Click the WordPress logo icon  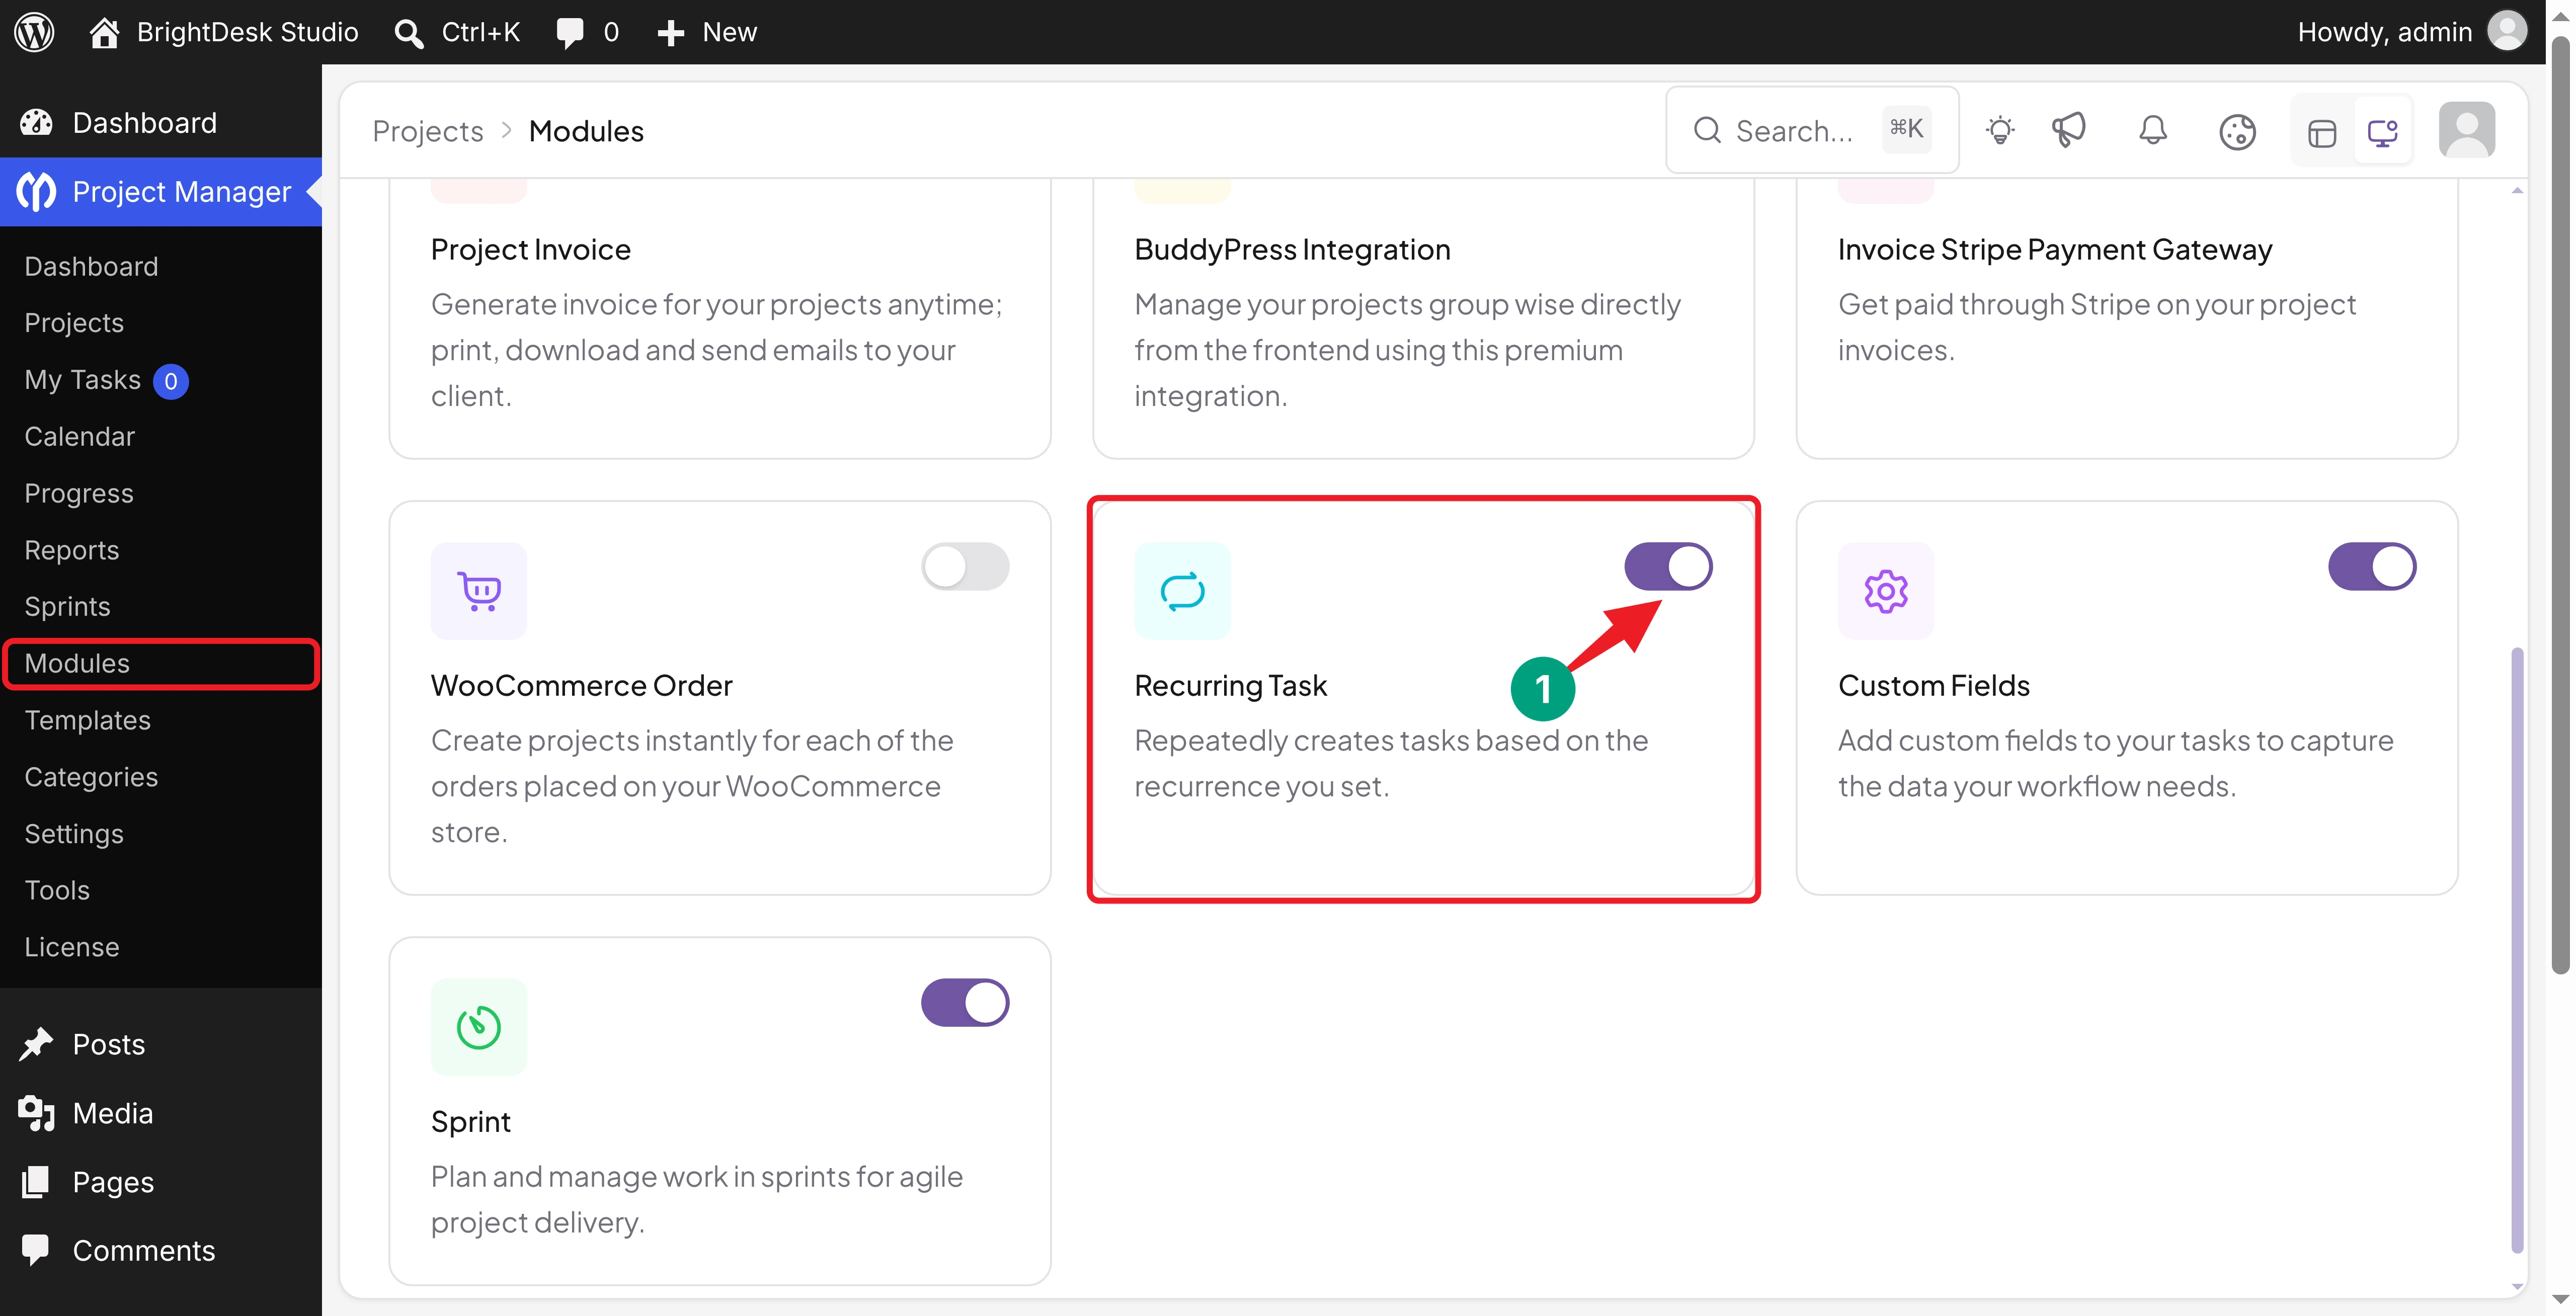pyautogui.click(x=34, y=32)
